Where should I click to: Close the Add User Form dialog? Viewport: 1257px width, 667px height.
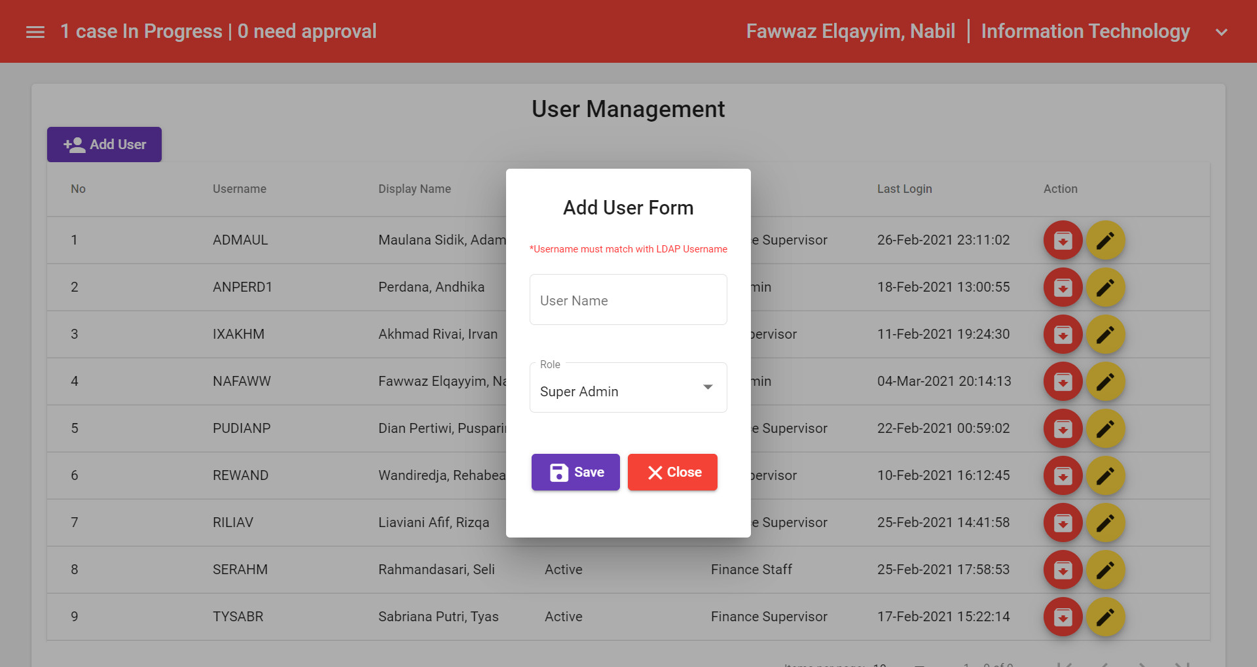(x=672, y=471)
